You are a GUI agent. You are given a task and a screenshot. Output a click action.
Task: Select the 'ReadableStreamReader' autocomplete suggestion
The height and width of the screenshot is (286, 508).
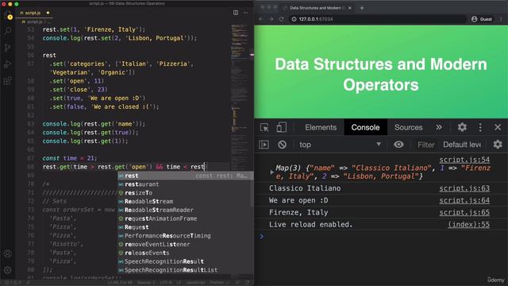click(x=185, y=210)
